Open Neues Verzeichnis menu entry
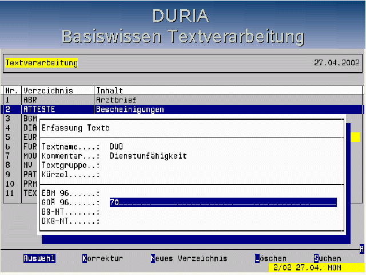 (x=189, y=258)
